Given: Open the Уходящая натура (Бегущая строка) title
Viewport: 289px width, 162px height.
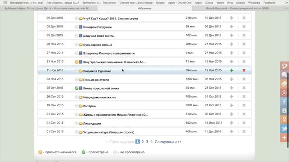Looking at the screenshot, I should click(109, 132).
